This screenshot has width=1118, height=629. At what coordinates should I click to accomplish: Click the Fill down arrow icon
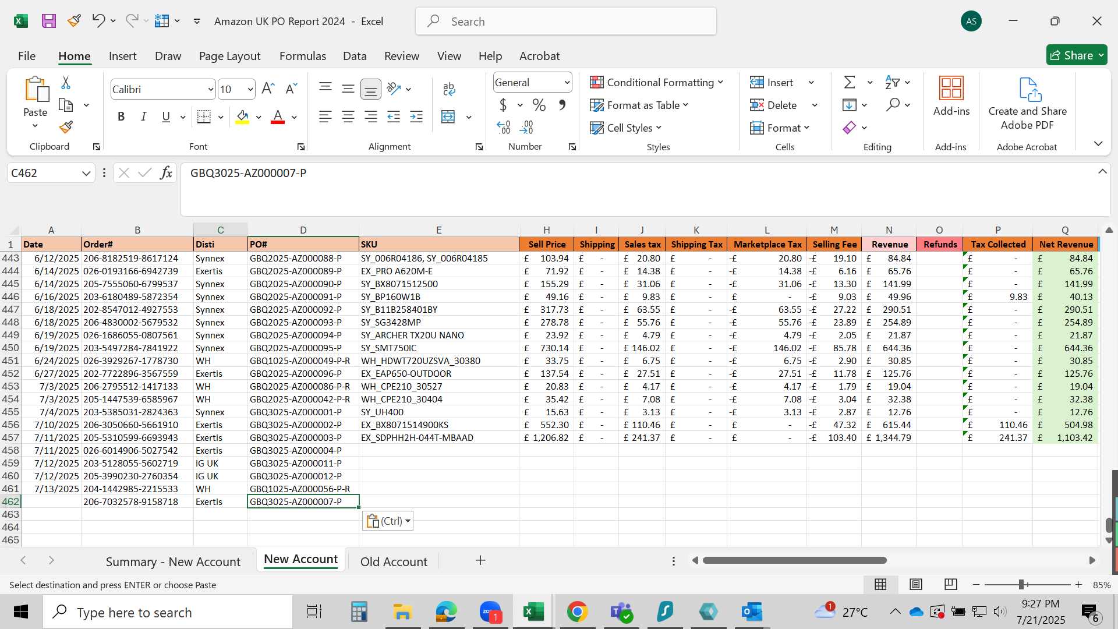pyautogui.click(x=850, y=105)
